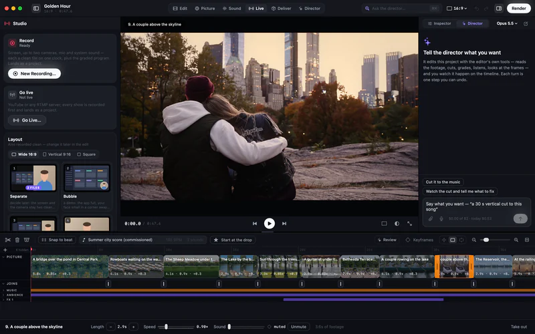Select the highlighted frame view mode icon

click(x=453, y=240)
